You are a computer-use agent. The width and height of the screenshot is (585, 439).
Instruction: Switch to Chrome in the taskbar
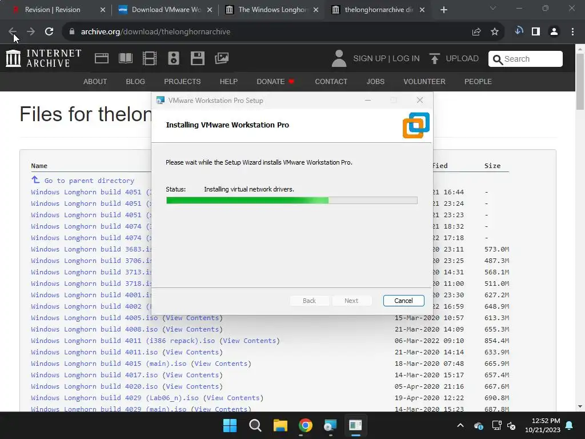[x=305, y=425]
